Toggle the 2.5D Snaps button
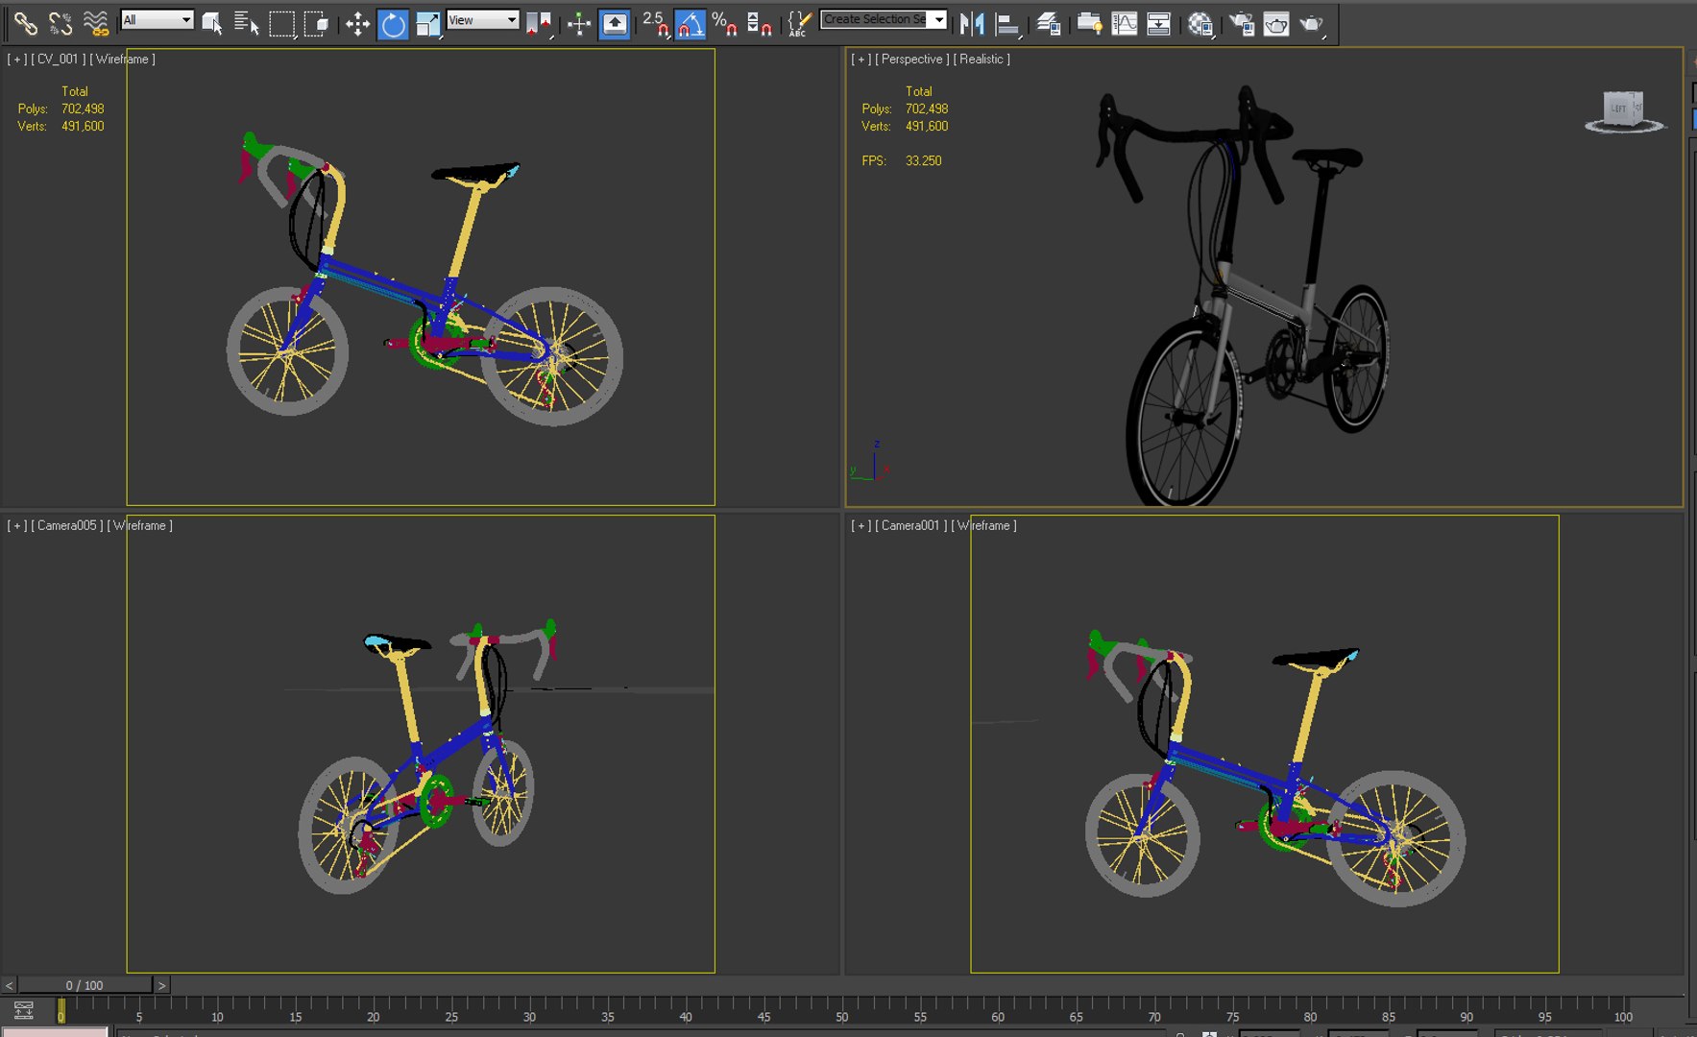1697x1037 pixels. pos(655,23)
